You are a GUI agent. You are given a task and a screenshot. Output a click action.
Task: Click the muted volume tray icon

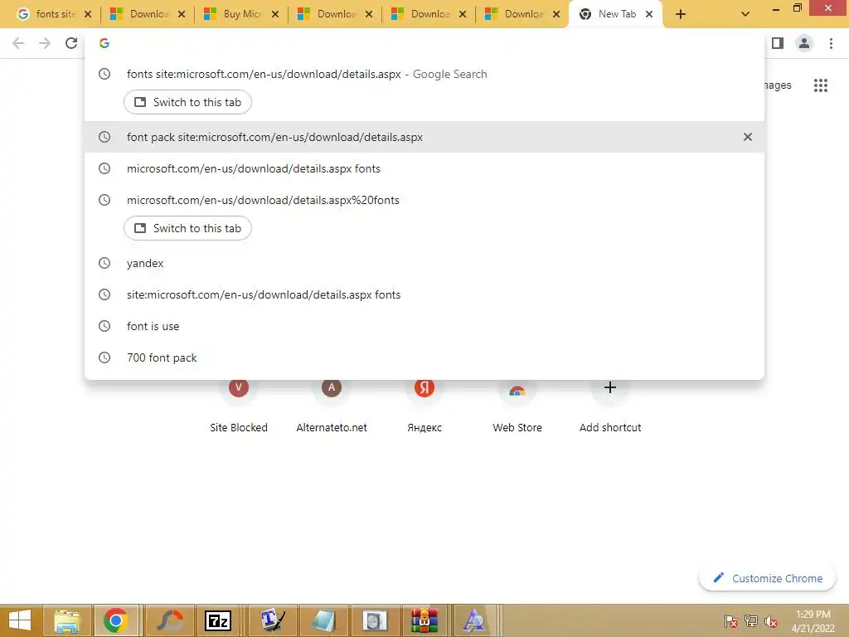771,621
